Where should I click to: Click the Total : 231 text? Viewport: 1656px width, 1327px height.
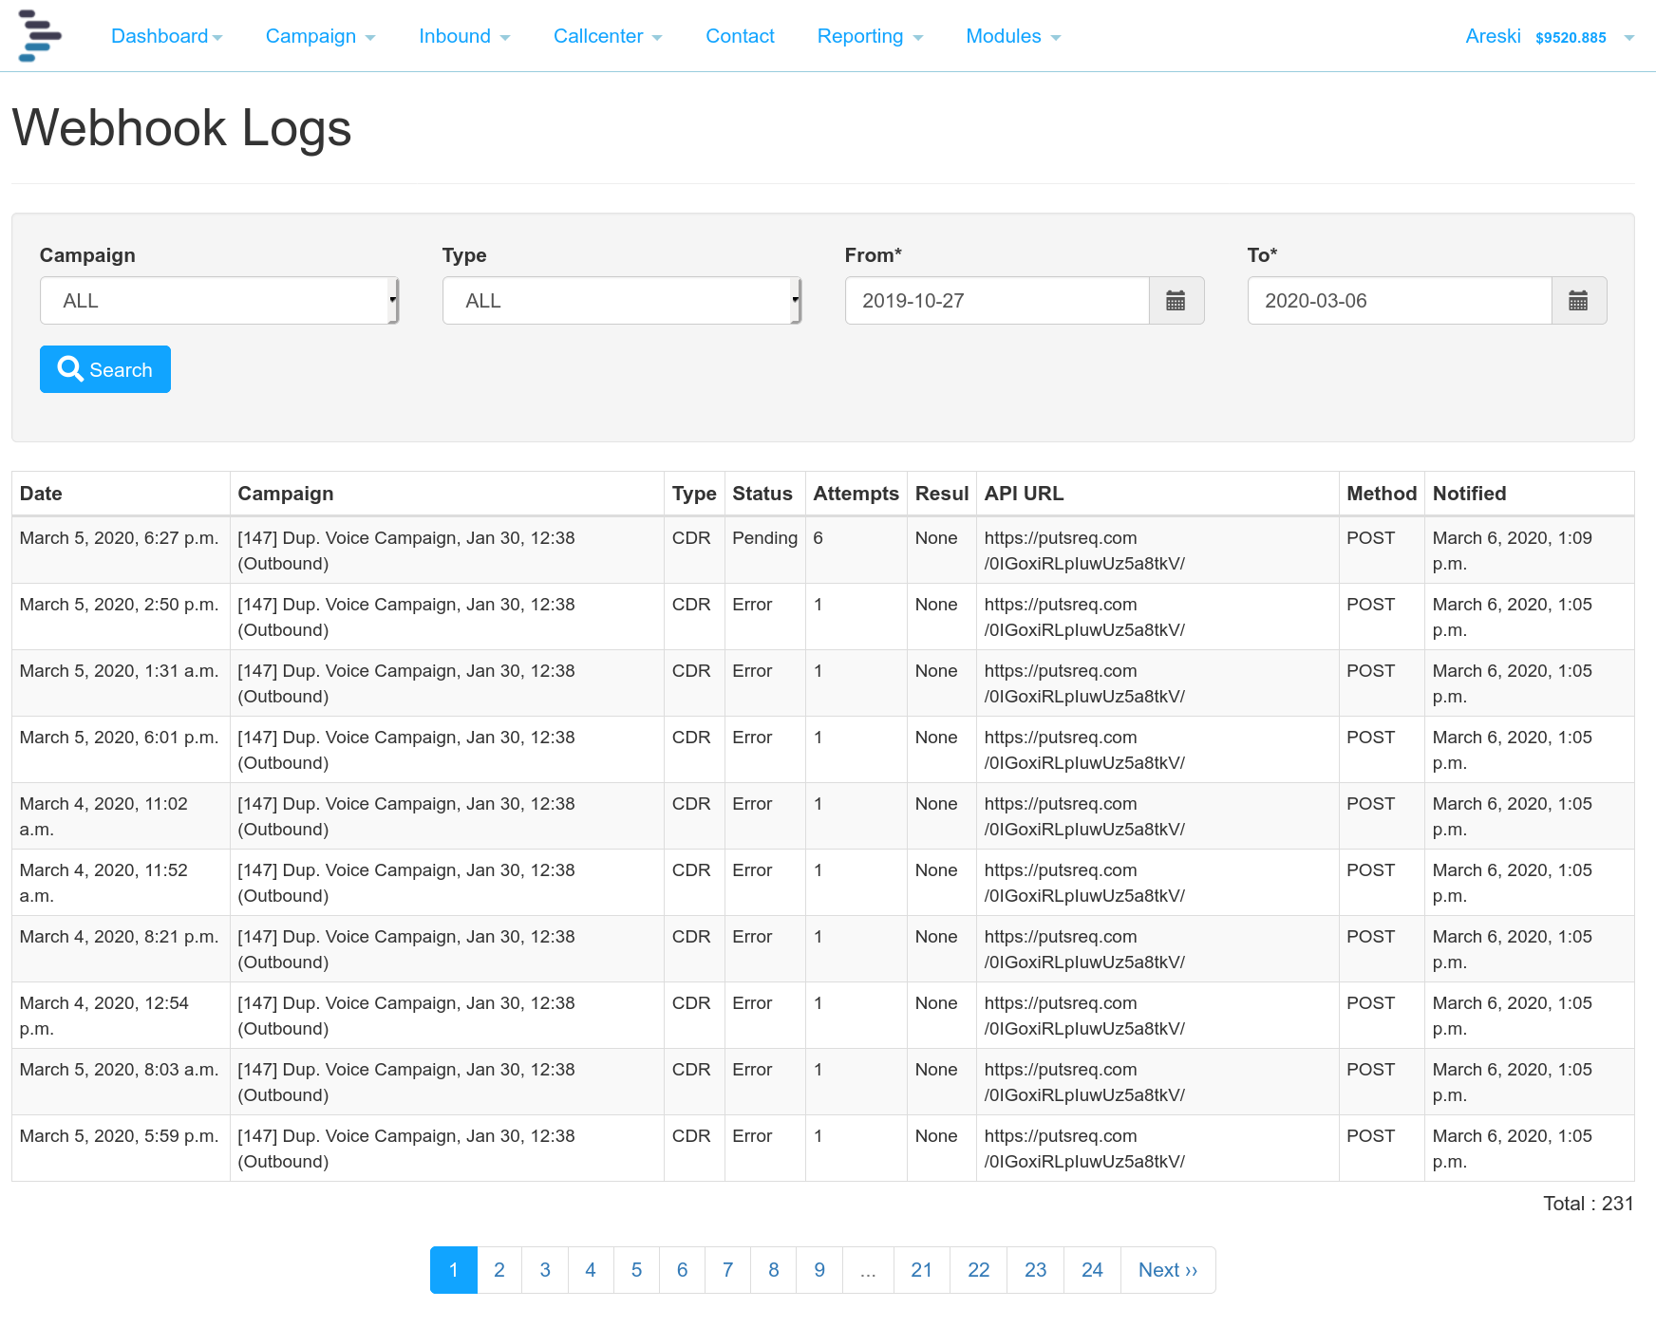pyautogui.click(x=1589, y=1204)
